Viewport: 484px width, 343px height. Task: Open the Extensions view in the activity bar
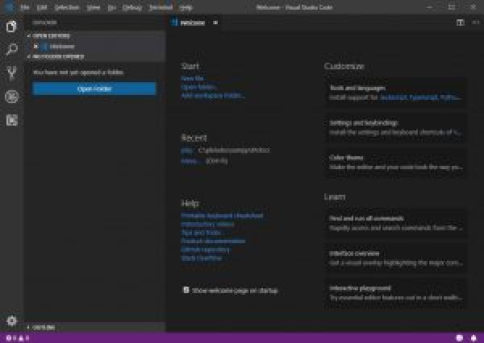pos(12,120)
